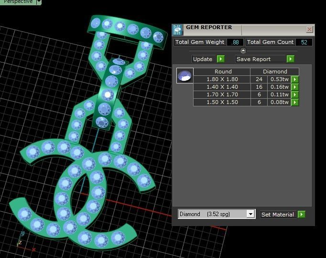
Task: Click the Diamond column header
Action: [x=275, y=72]
